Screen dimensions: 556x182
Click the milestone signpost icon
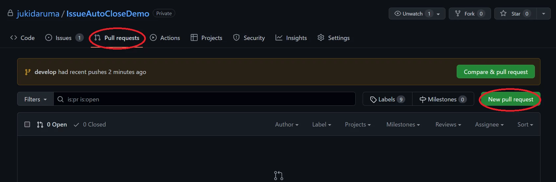423,99
